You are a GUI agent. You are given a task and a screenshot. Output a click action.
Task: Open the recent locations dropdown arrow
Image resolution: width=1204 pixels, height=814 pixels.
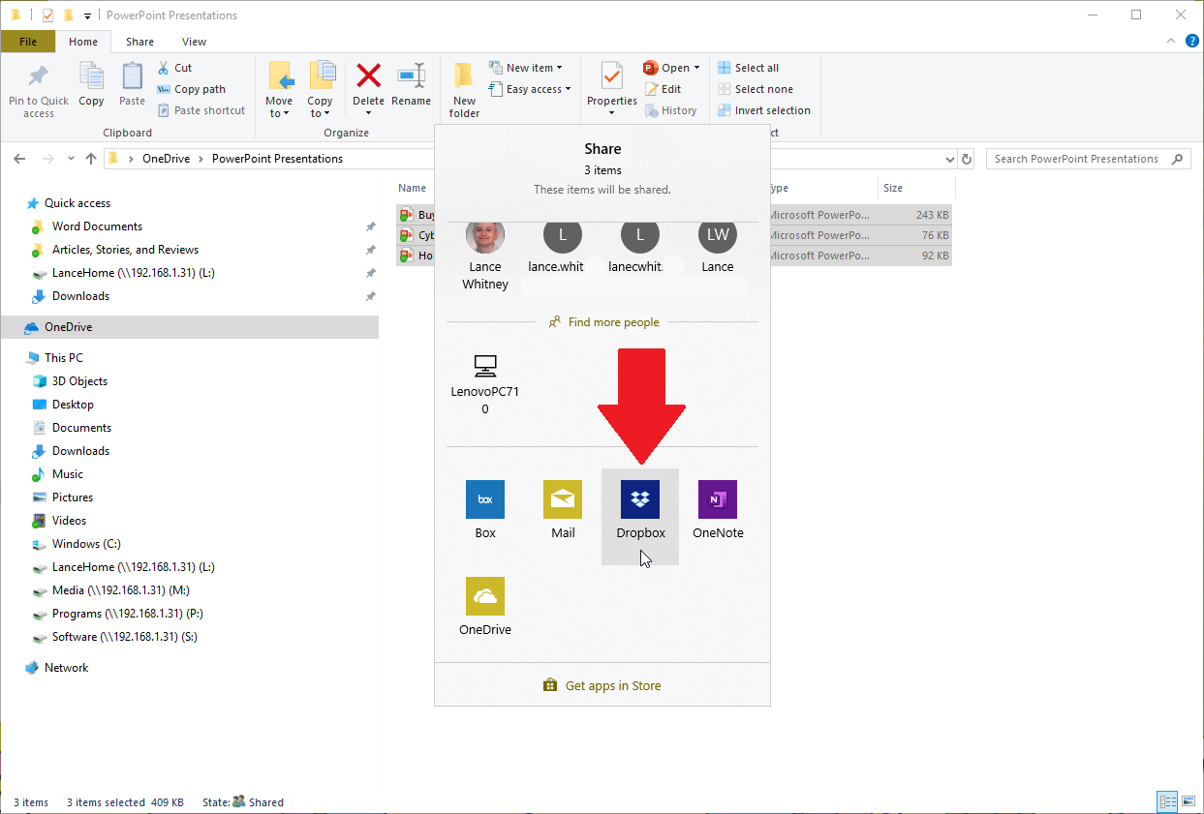click(71, 159)
